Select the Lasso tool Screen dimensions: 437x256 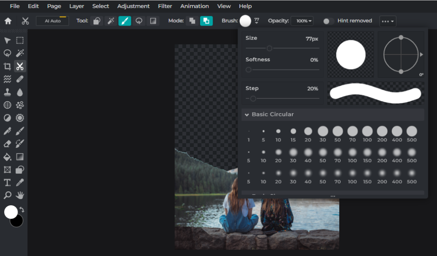(7, 53)
